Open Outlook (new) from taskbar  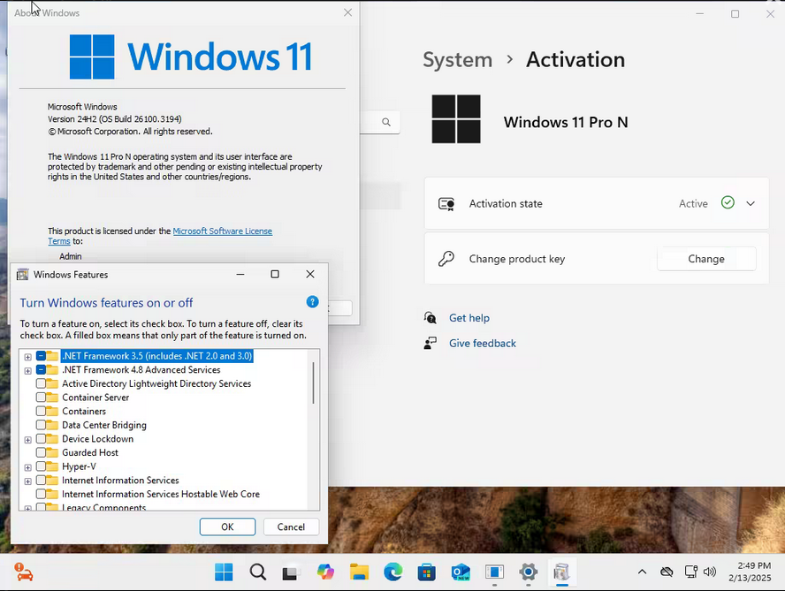461,572
